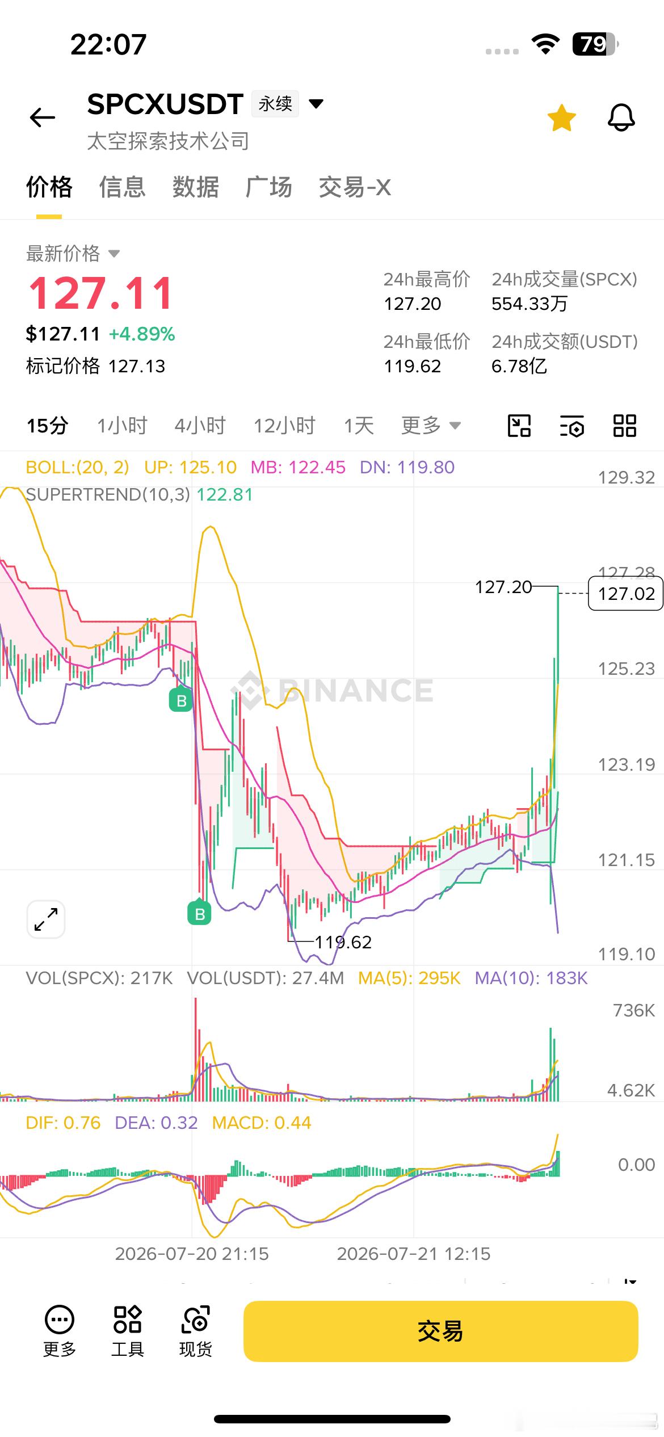The width and height of the screenshot is (664, 1437).
Task: Tap the 2026-07-20 21:15 date label
Action: (192, 1254)
